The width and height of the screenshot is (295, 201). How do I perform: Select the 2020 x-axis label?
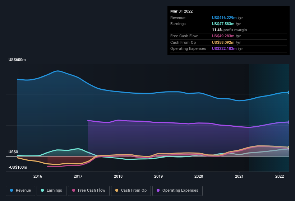(199, 176)
